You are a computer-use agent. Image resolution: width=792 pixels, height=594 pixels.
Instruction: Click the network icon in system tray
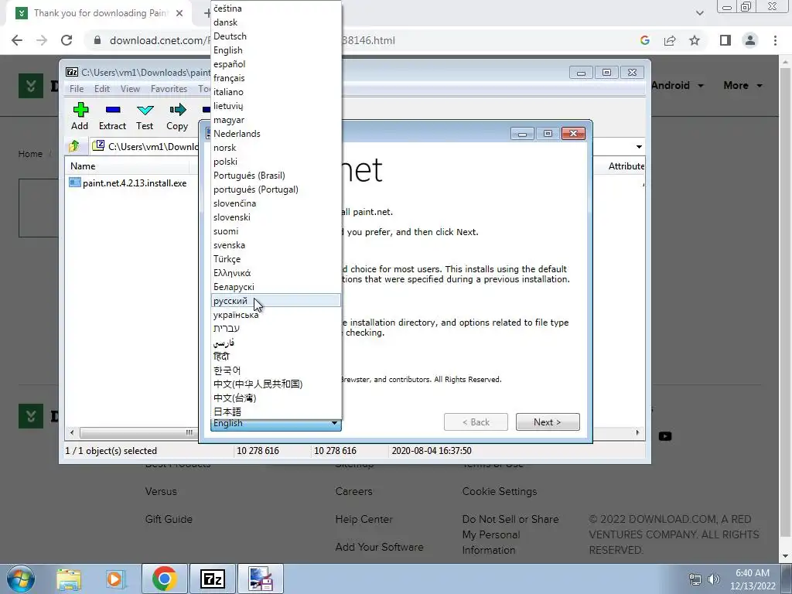pyautogui.click(x=695, y=579)
